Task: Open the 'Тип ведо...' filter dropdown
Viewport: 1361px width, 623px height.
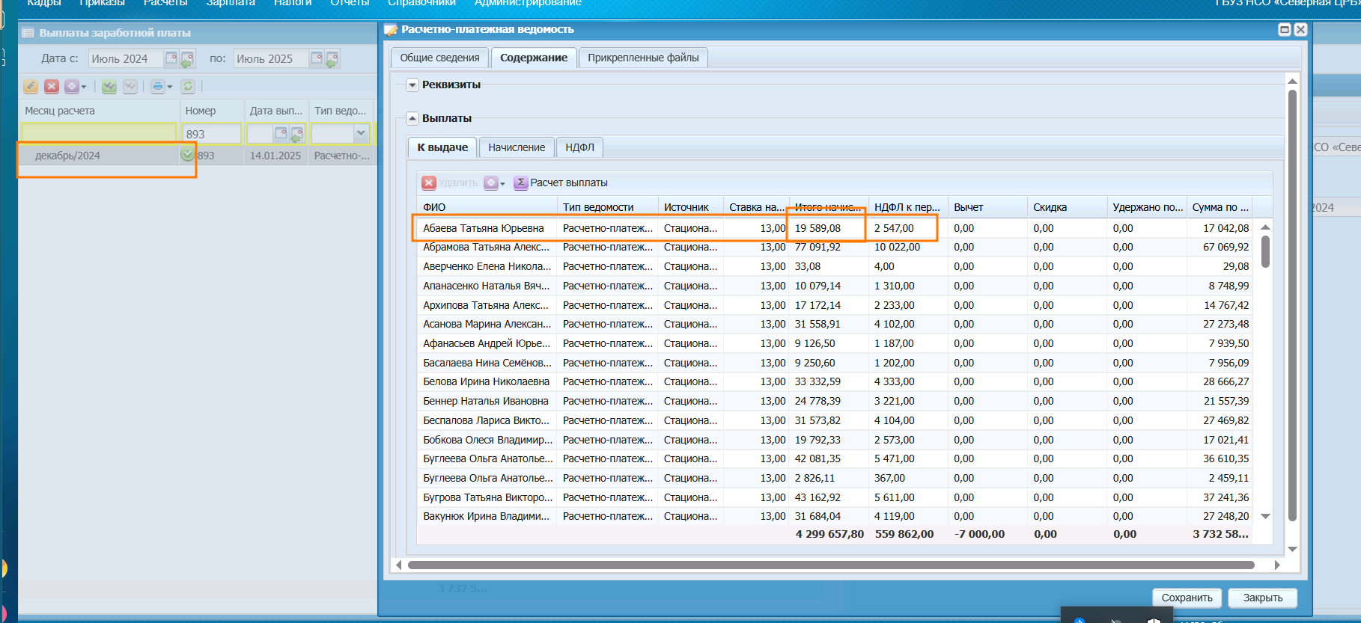Action: click(x=361, y=133)
